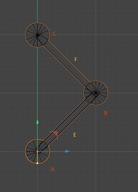Click the yellow letter E label
138x192 pixels.
click(75, 135)
